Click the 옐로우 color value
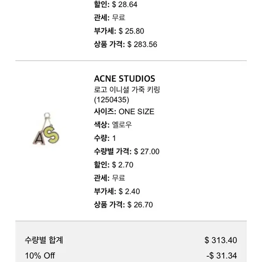Image resolution: width=262 pixels, height=262 pixels. tap(122, 125)
